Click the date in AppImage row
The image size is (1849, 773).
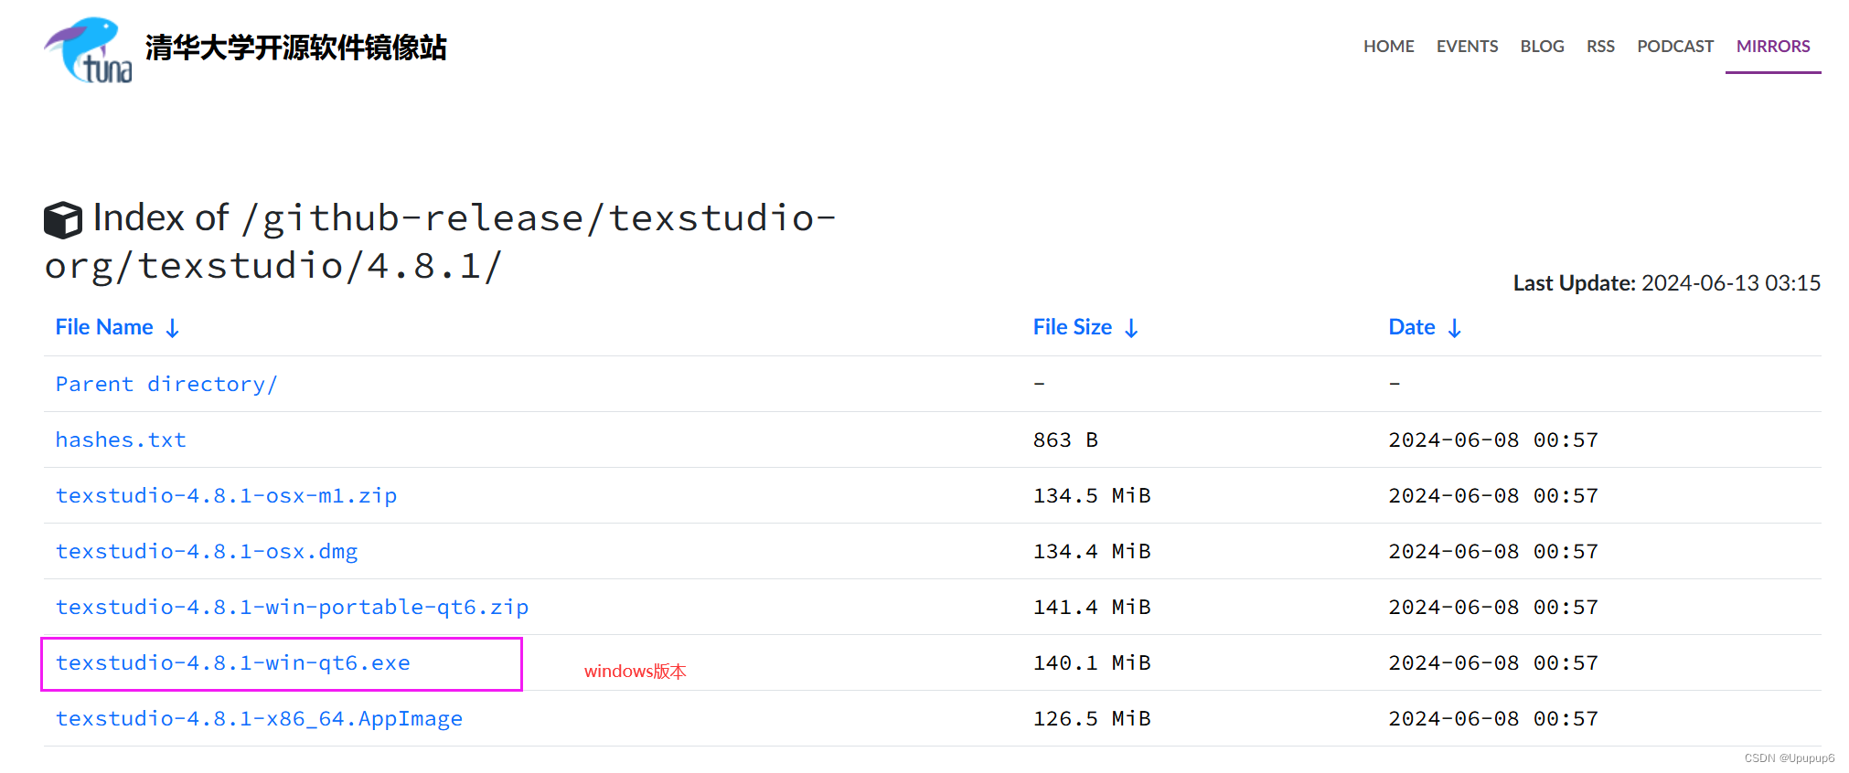point(1493,718)
